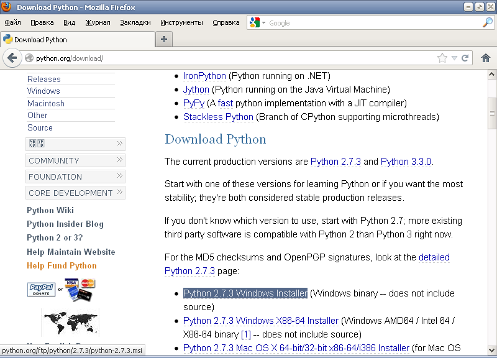Open the 'detailed' Python 2.7.3 page link
The height and width of the screenshot is (358, 497).
434,257
